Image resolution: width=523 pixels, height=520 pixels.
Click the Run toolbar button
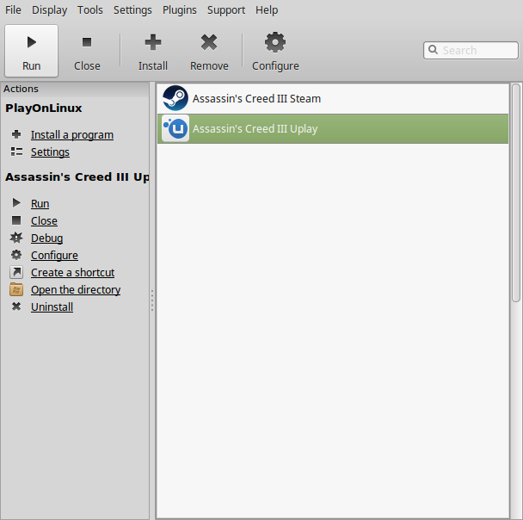(x=31, y=51)
